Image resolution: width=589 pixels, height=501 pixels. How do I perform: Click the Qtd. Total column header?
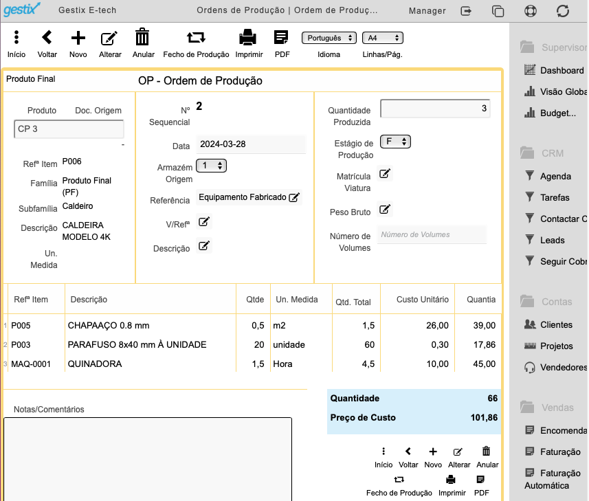[x=353, y=302]
